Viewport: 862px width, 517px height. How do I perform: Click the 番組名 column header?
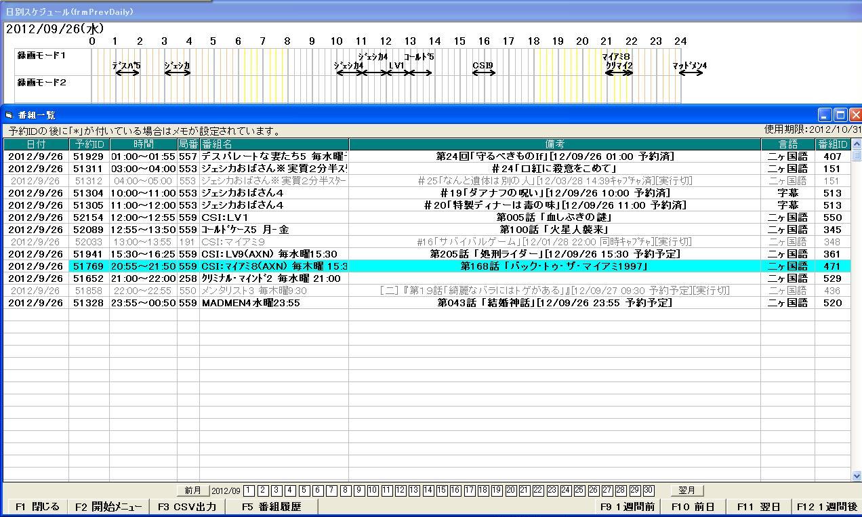click(x=274, y=144)
